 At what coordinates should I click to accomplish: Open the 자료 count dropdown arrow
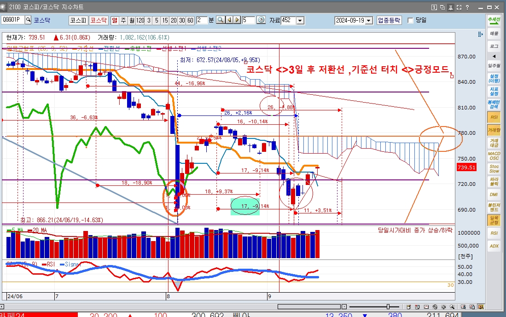pos(300,20)
